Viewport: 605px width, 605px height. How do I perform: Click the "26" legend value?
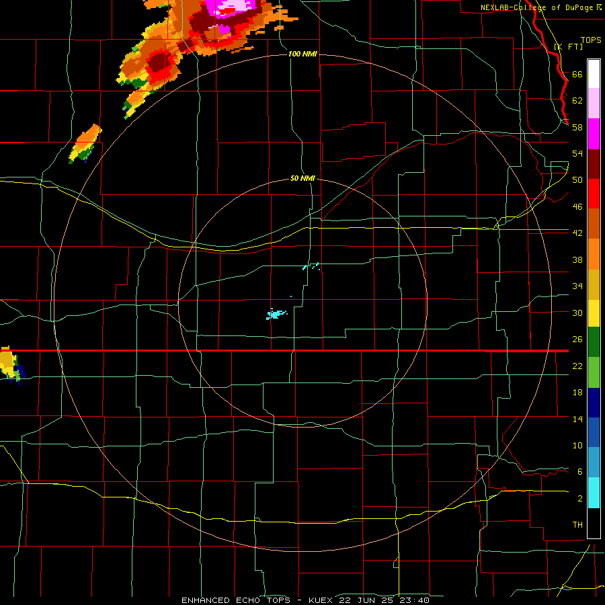pos(577,339)
